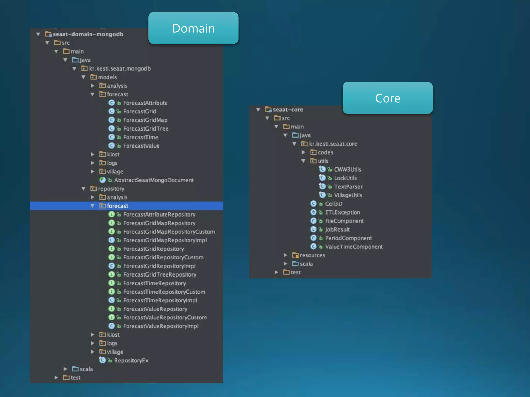Select the kr.kesti.seaat.mongodb package
This screenshot has width=530, height=397.
pos(120,68)
